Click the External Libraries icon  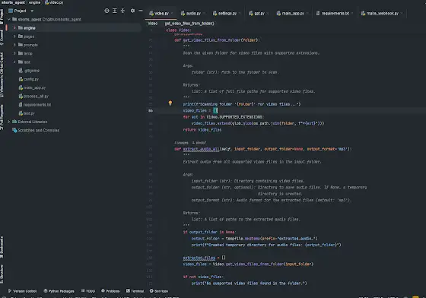(14, 122)
